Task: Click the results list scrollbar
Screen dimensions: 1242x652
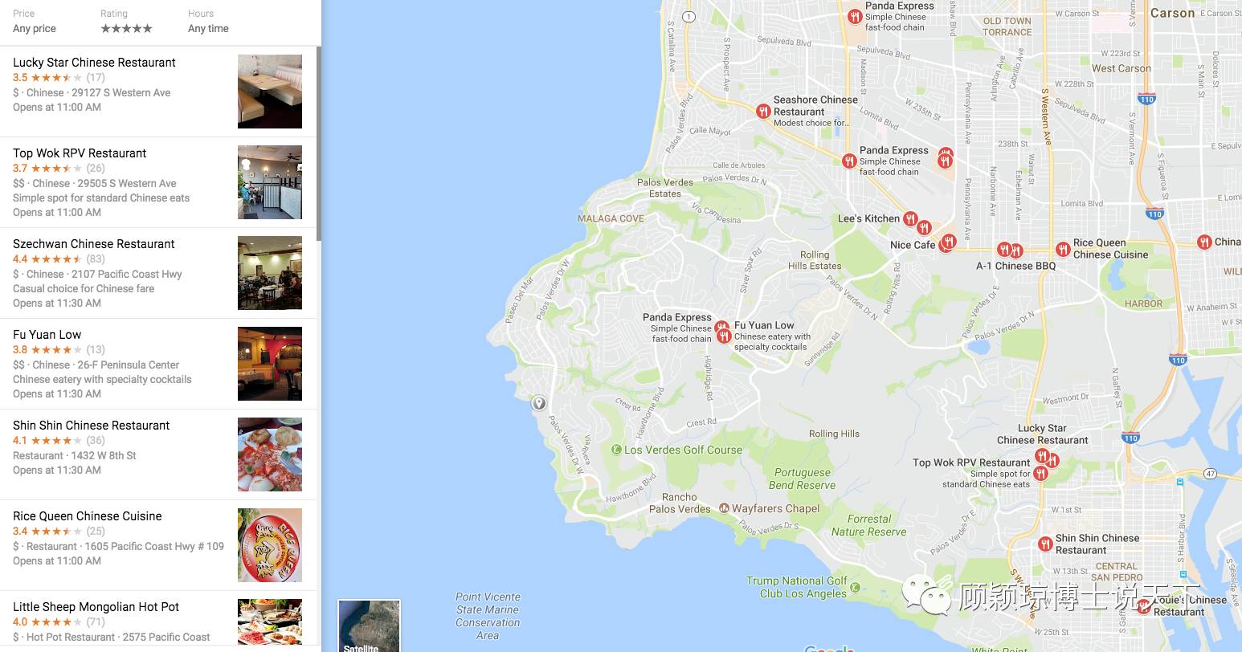Action: (319, 143)
